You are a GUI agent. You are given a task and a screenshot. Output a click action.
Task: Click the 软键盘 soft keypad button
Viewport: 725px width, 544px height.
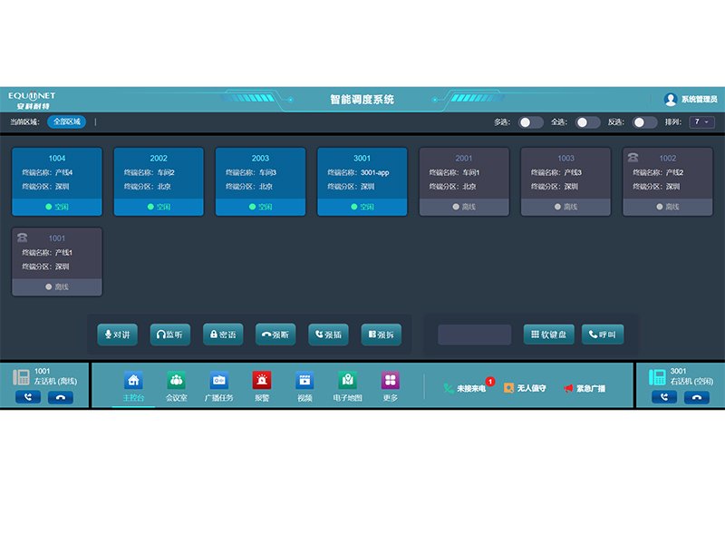[549, 335]
